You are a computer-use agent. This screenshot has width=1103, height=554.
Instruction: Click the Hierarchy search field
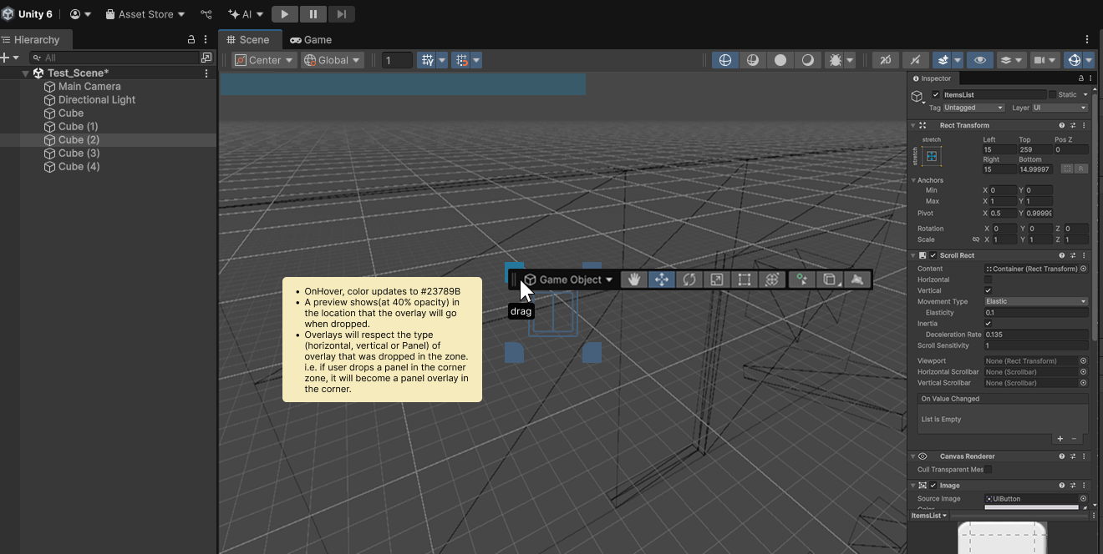pyautogui.click(x=114, y=58)
